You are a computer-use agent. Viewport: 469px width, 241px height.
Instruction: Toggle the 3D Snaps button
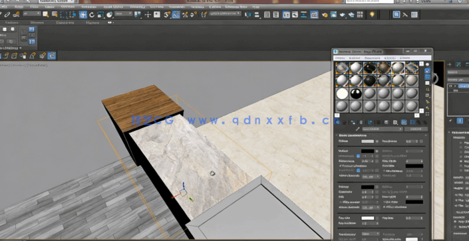(167, 15)
